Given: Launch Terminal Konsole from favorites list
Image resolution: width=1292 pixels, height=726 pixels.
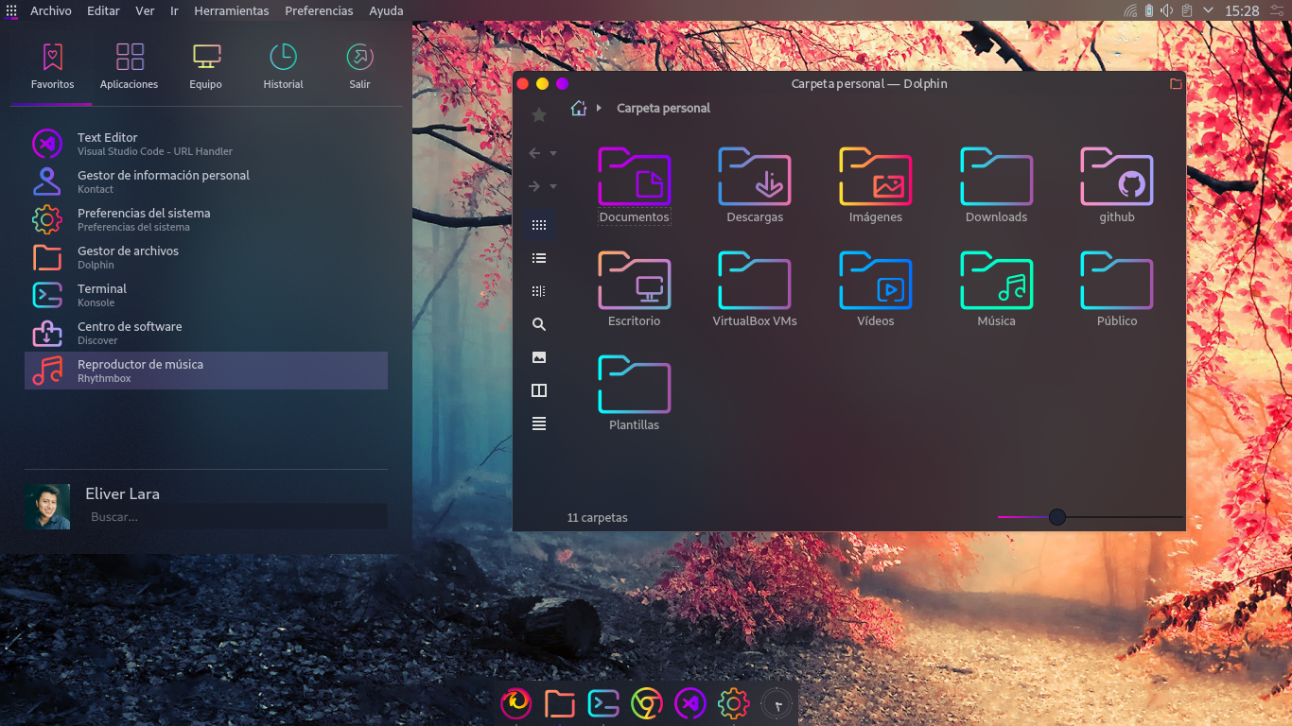Looking at the screenshot, I should pyautogui.click(x=102, y=295).
